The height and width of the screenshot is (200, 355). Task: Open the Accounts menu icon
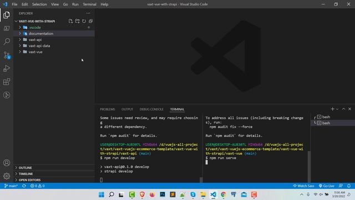[7, 163]
